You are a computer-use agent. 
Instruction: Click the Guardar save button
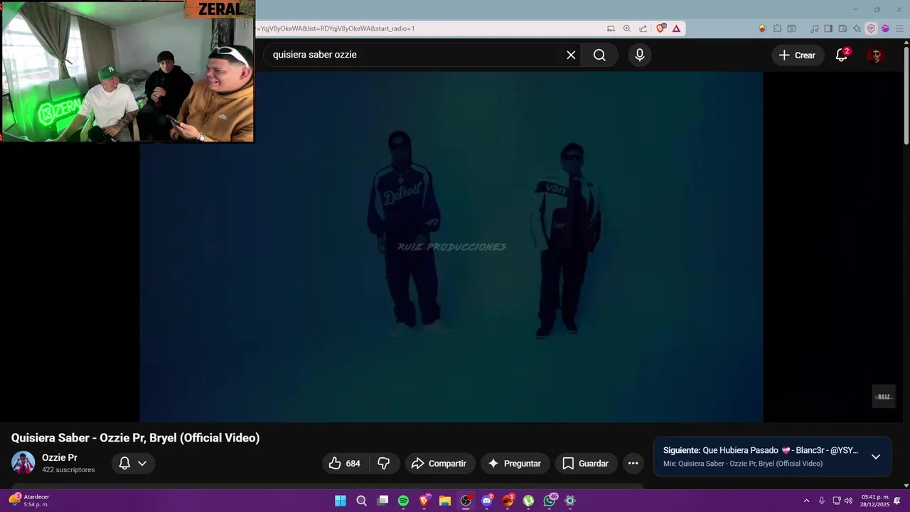tap(586, 464)
